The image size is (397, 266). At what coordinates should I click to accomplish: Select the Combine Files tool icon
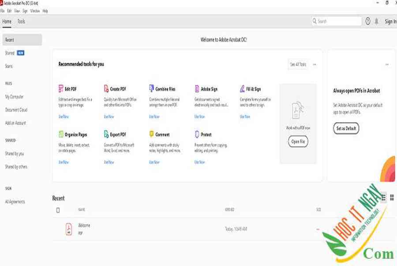point(152,89)
